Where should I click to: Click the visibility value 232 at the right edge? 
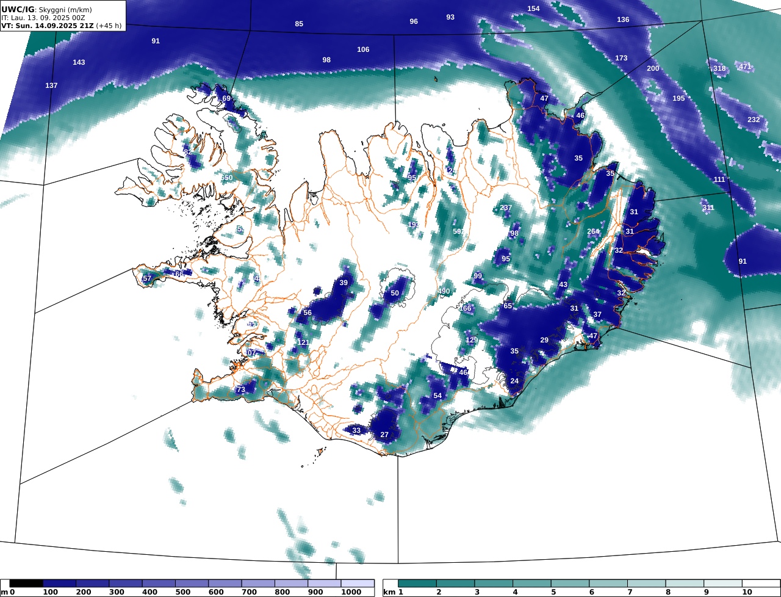754,120
